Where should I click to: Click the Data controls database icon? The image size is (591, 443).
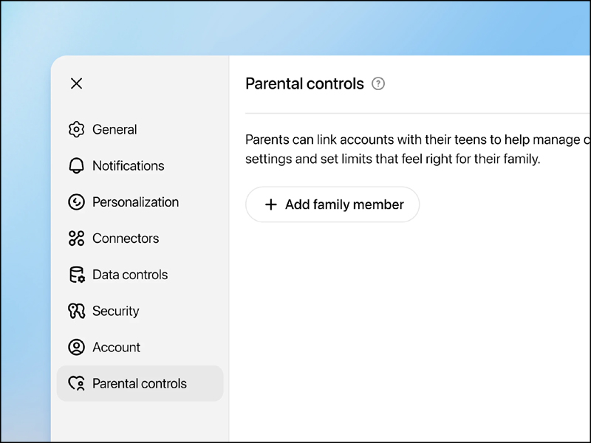pyautogui.click(x=76, y=275)
